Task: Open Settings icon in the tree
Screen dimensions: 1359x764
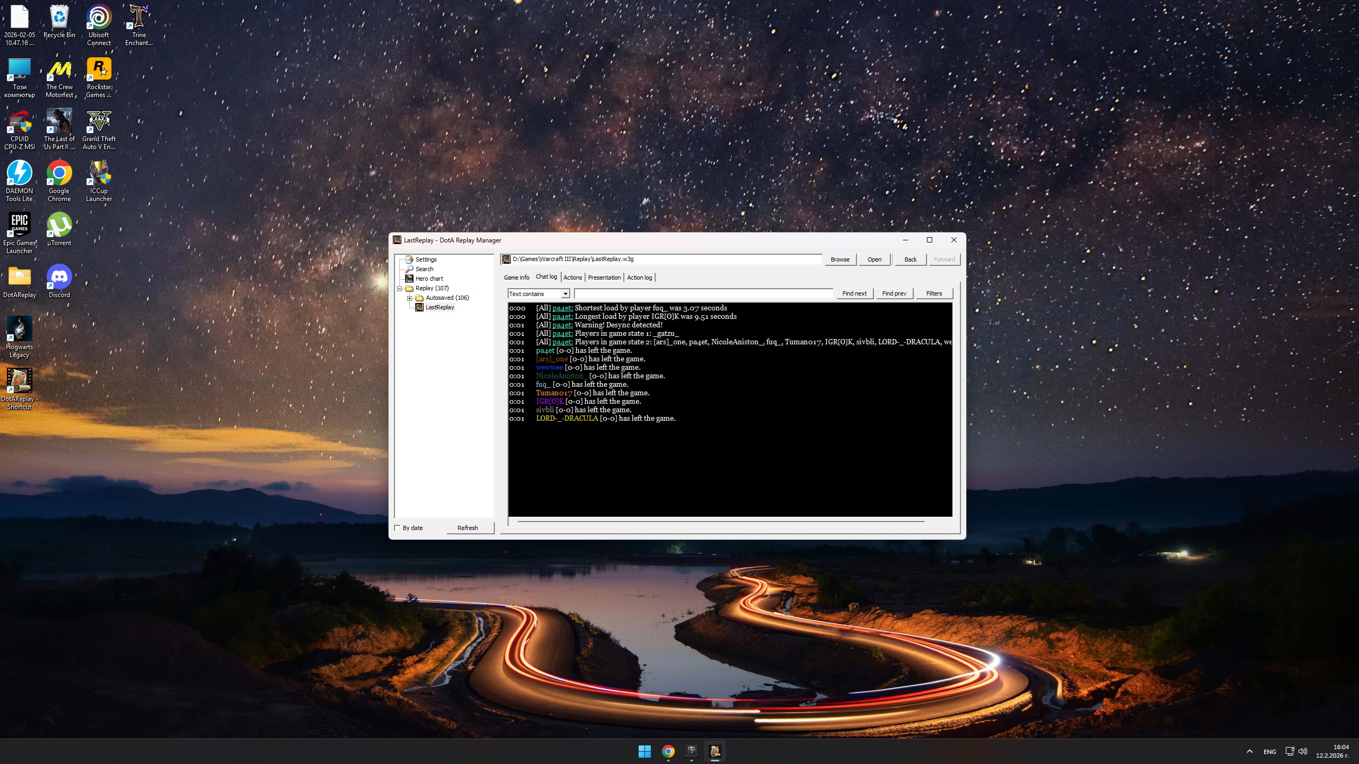Action: pyautogui.click(x=409, y=259)
